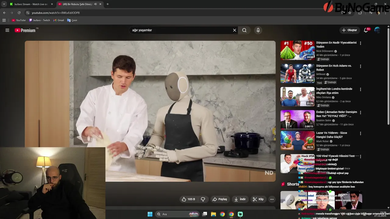This screenshot has height=219, width=390.
Task: Open more actions ellipsis under video
Action: pos(272,199)
